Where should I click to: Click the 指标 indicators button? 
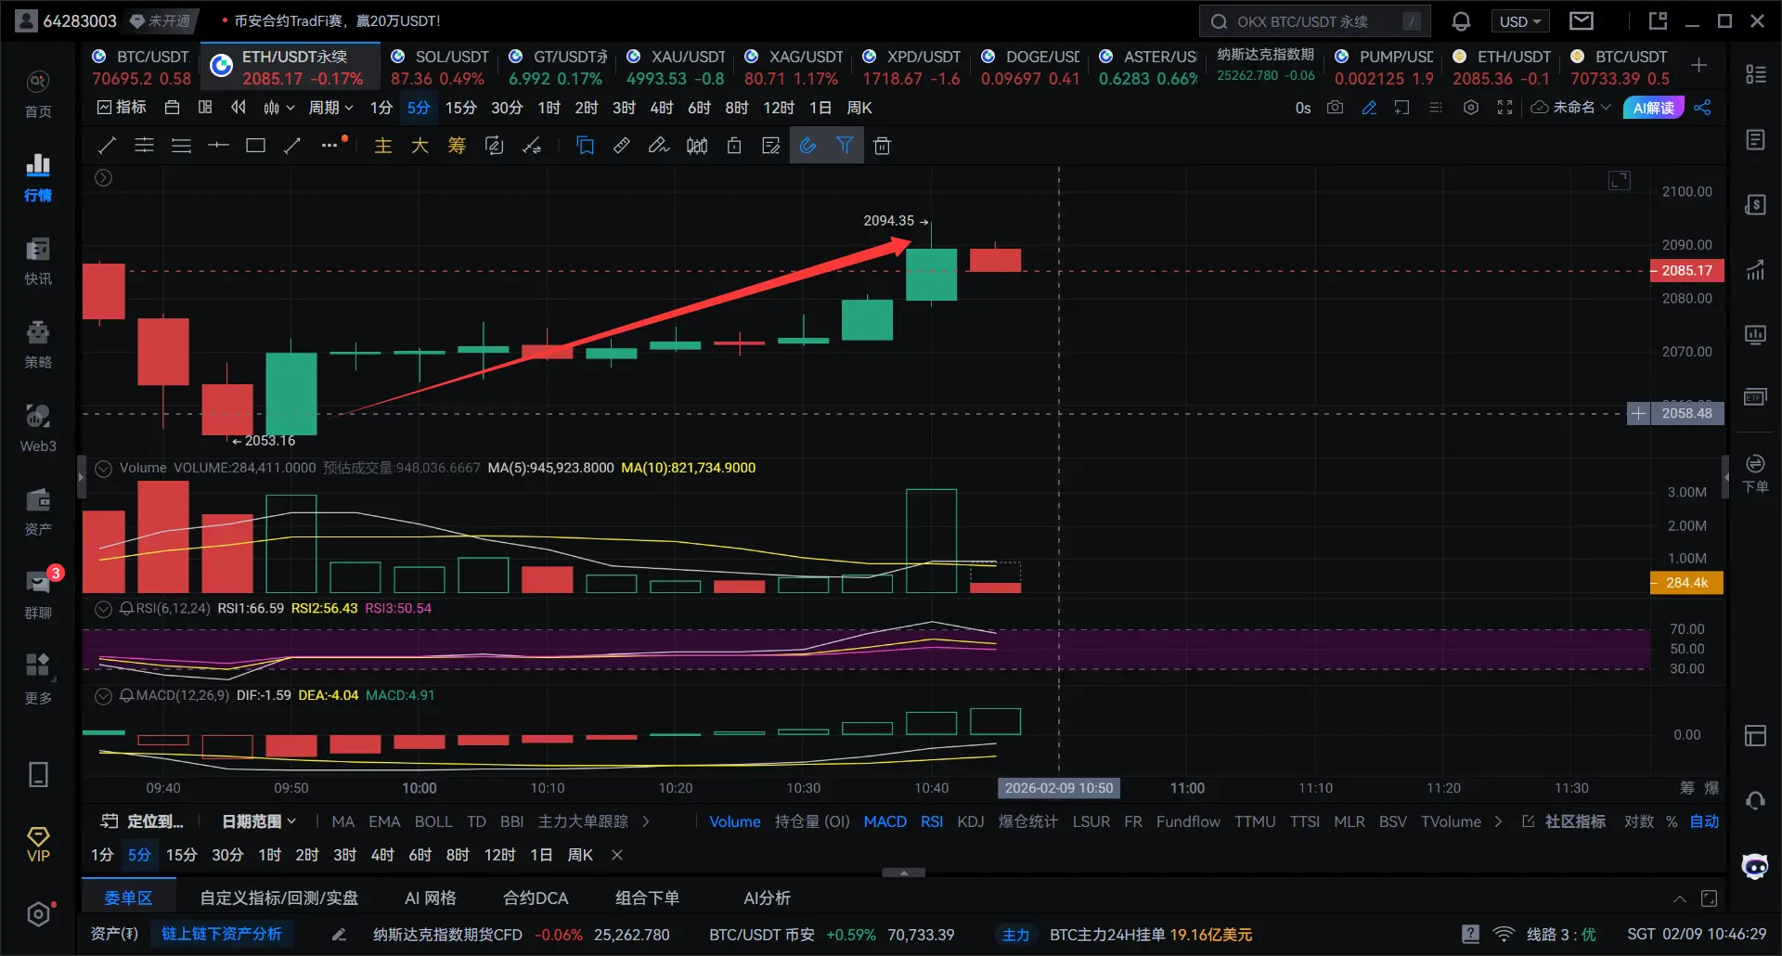pos(122,108)
